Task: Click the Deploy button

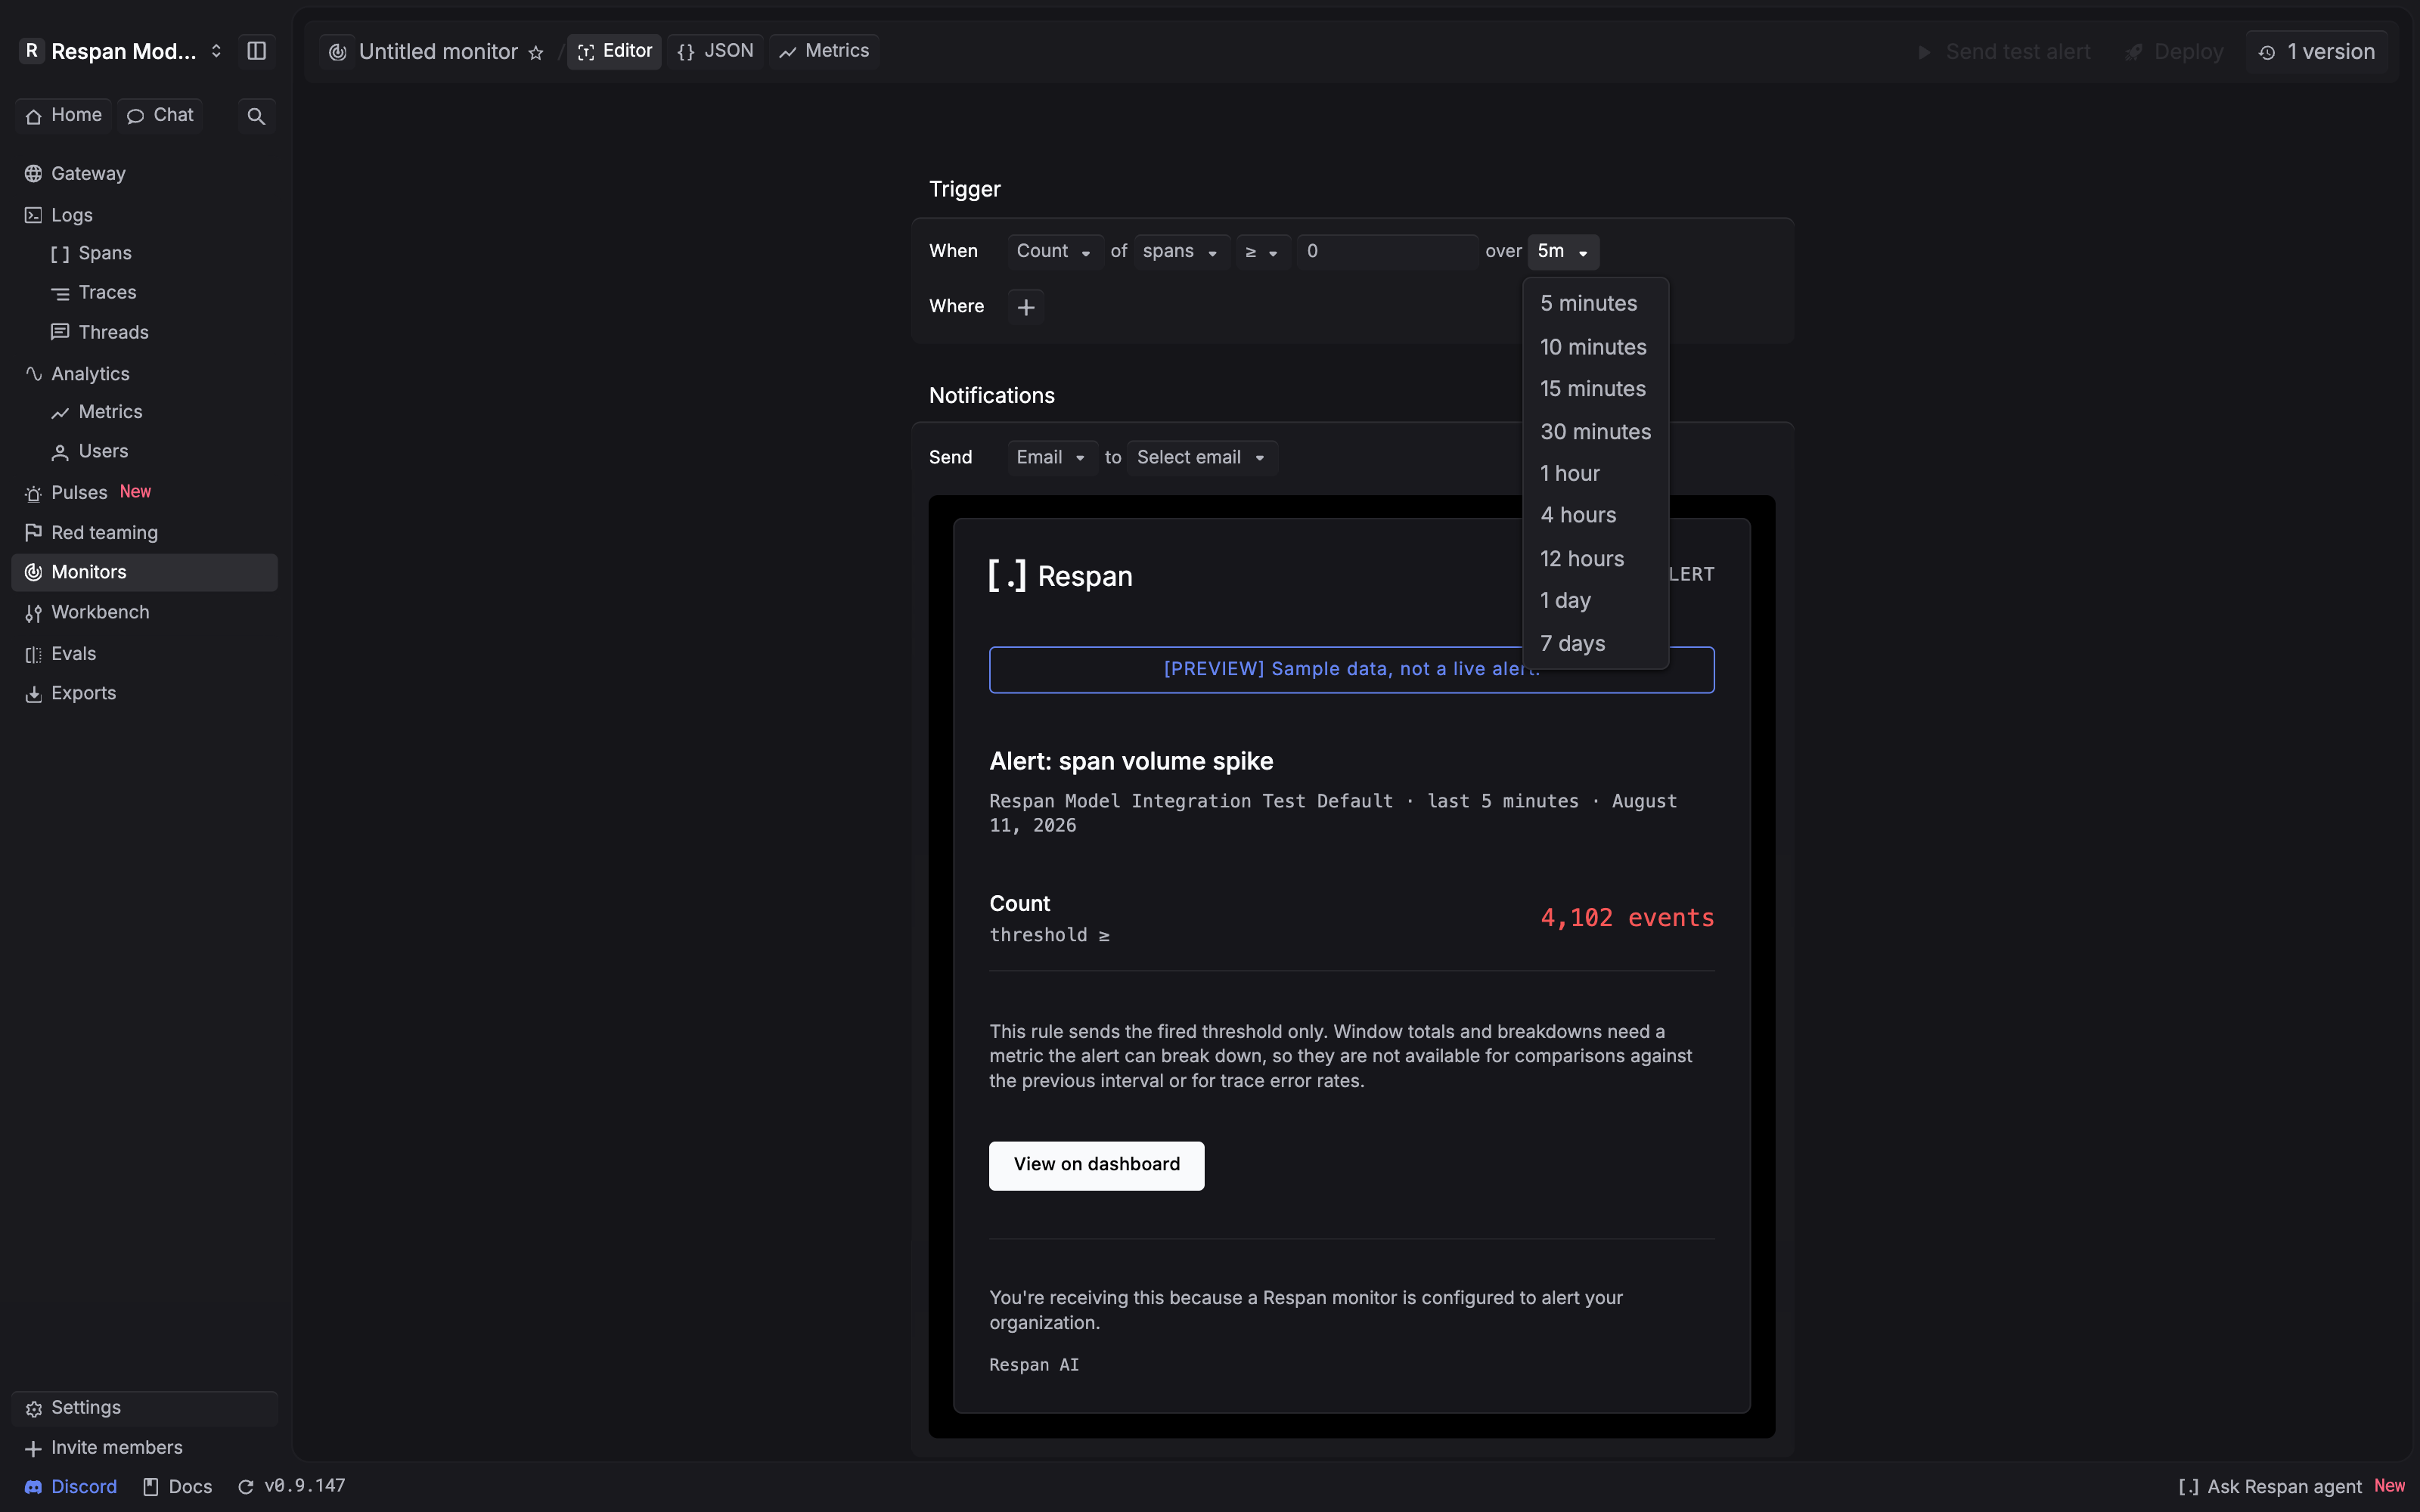Action: (x=2174, y=52)
